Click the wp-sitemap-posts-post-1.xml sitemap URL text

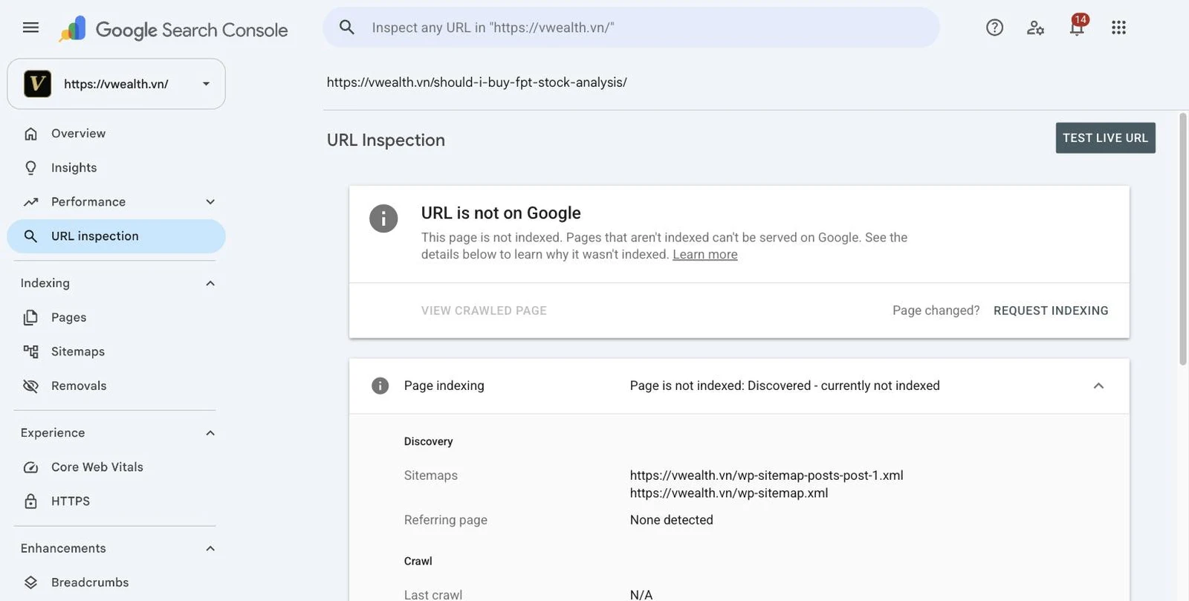coord(767,475)
